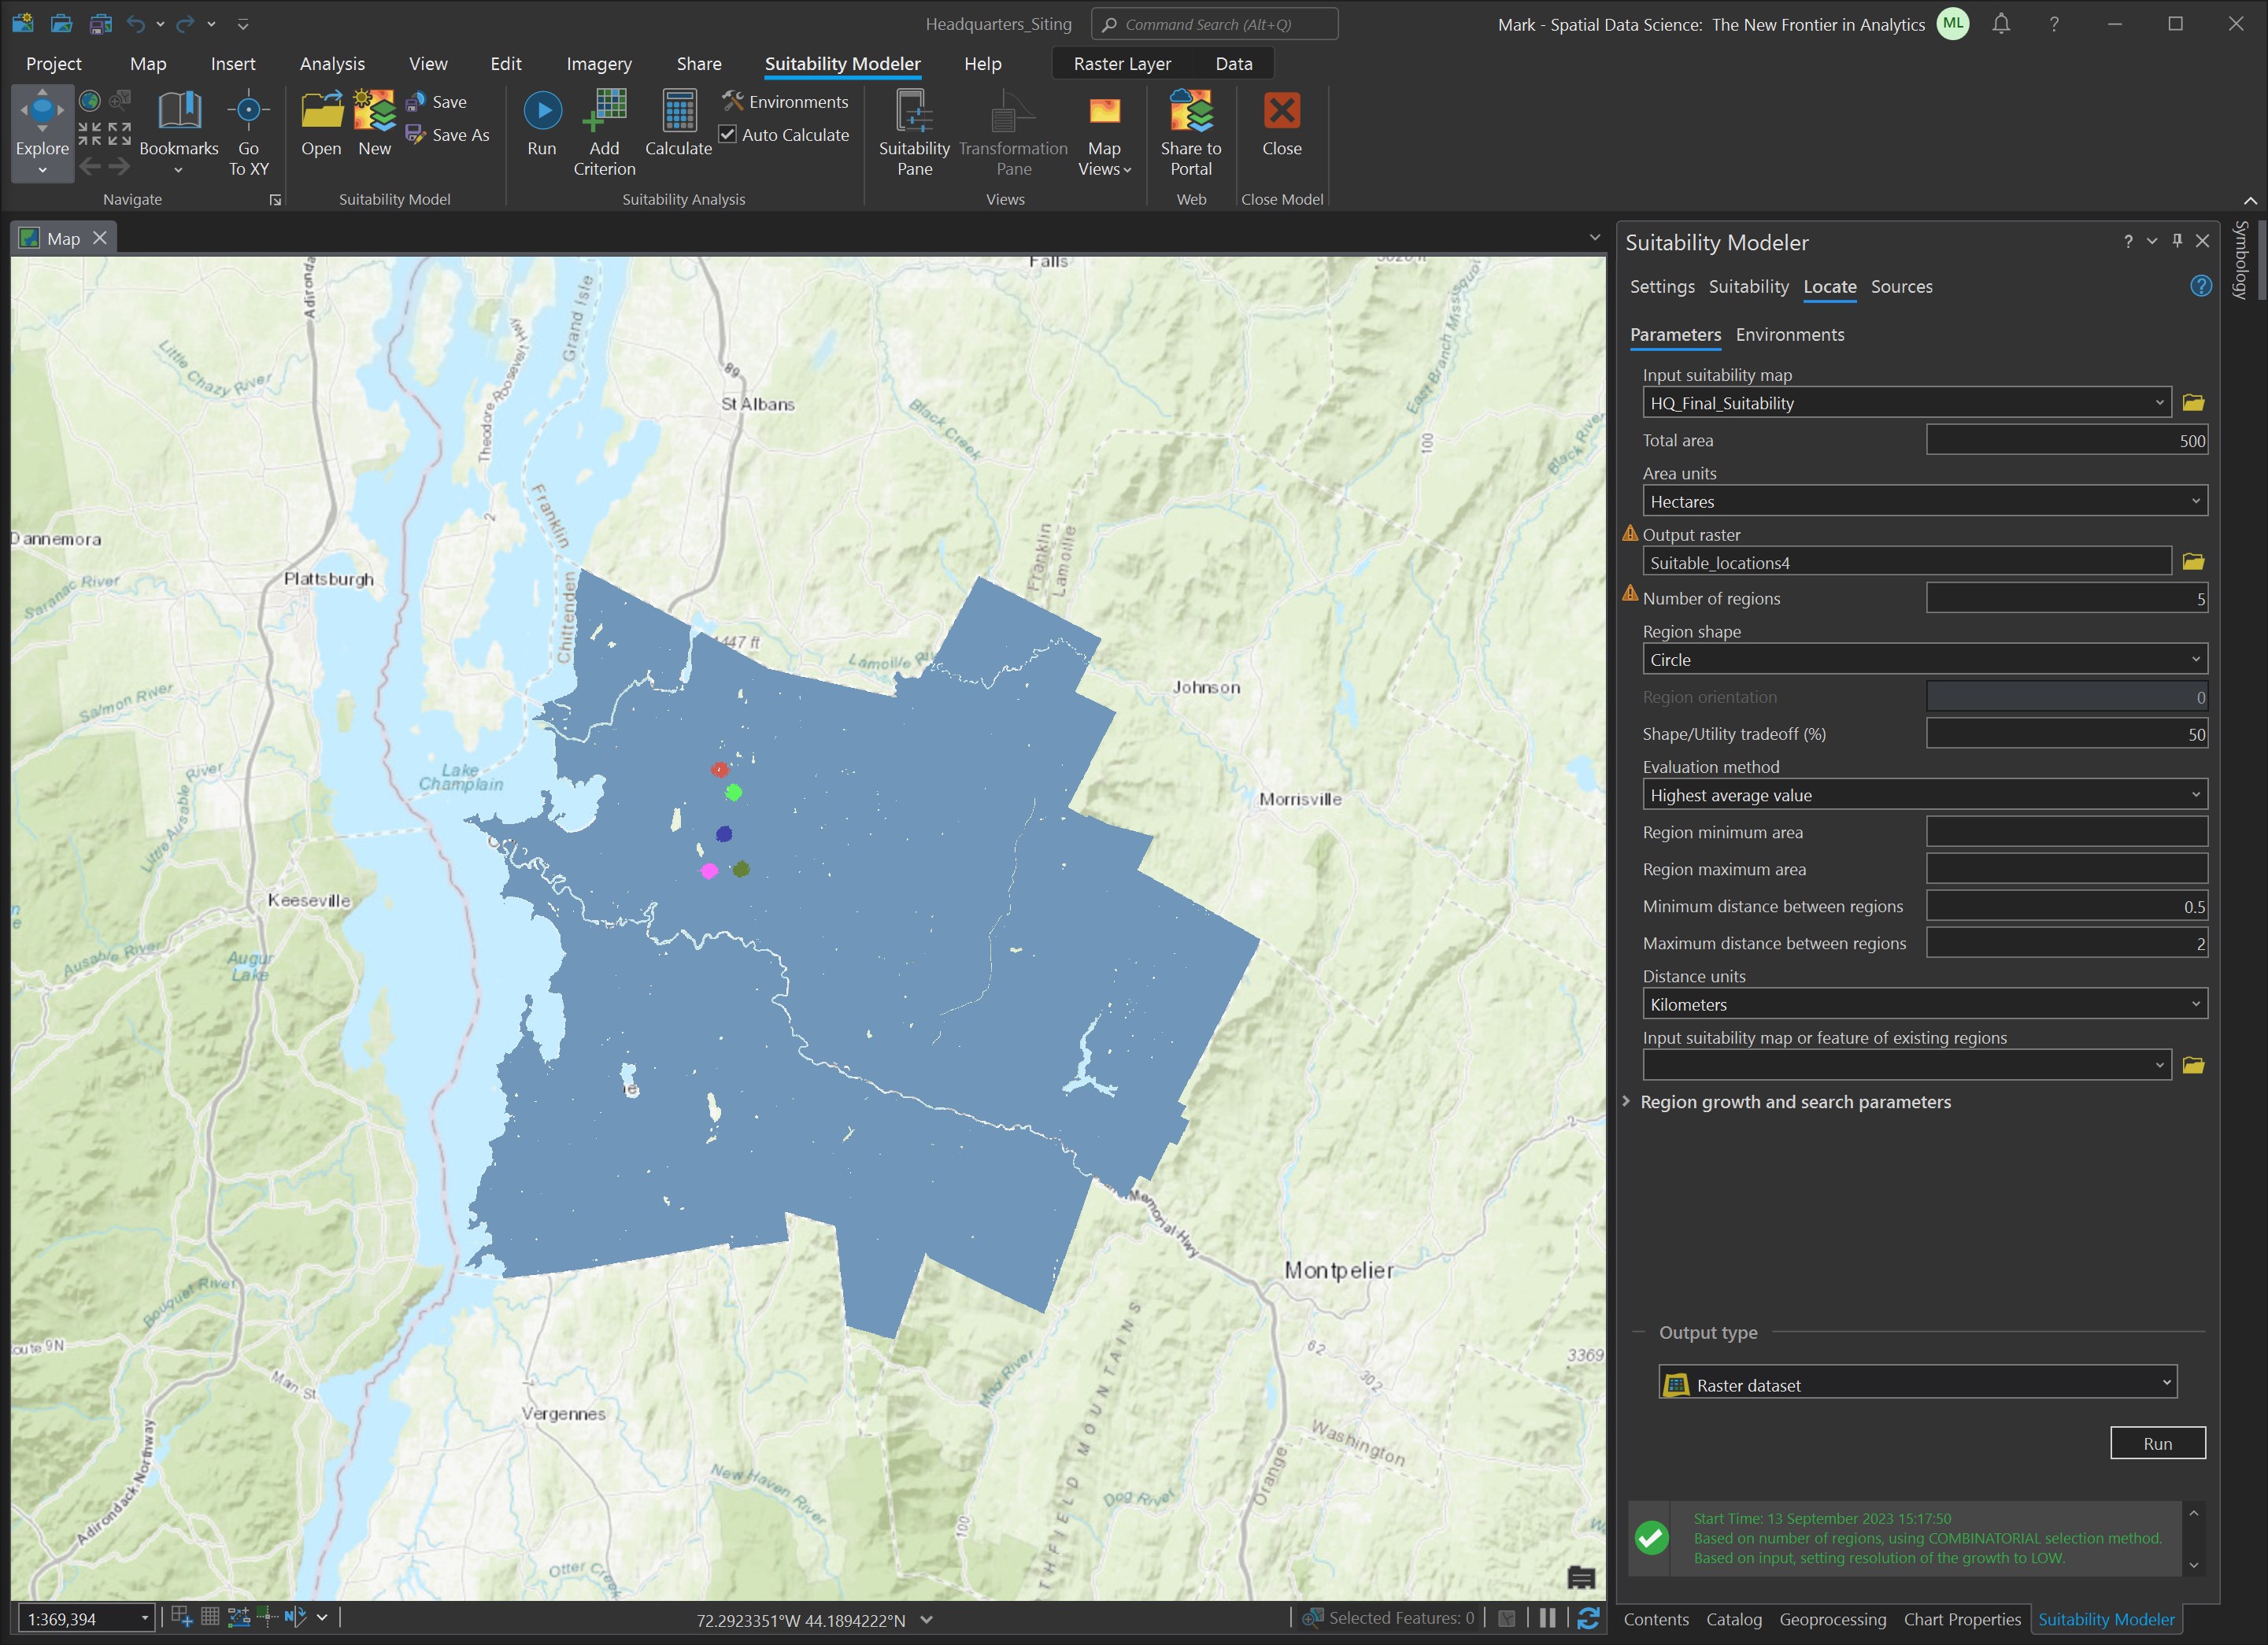The image size is (2268, 1645).
Task: Click the Run suitability analysis ribbon icon
Action: [x=542, y=112]
